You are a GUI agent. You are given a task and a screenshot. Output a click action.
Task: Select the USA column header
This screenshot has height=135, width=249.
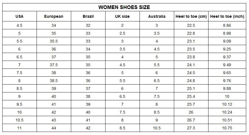[x=19, y=16]
